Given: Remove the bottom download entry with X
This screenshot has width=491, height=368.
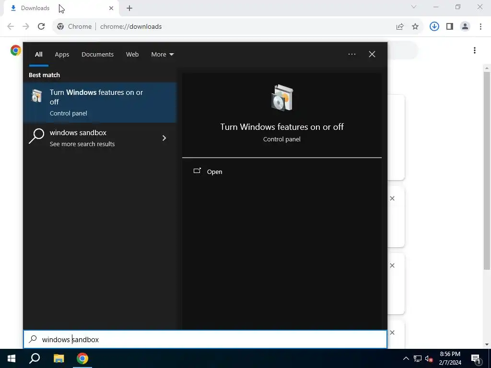Looking at the screenshot, I should coord(392,333).
